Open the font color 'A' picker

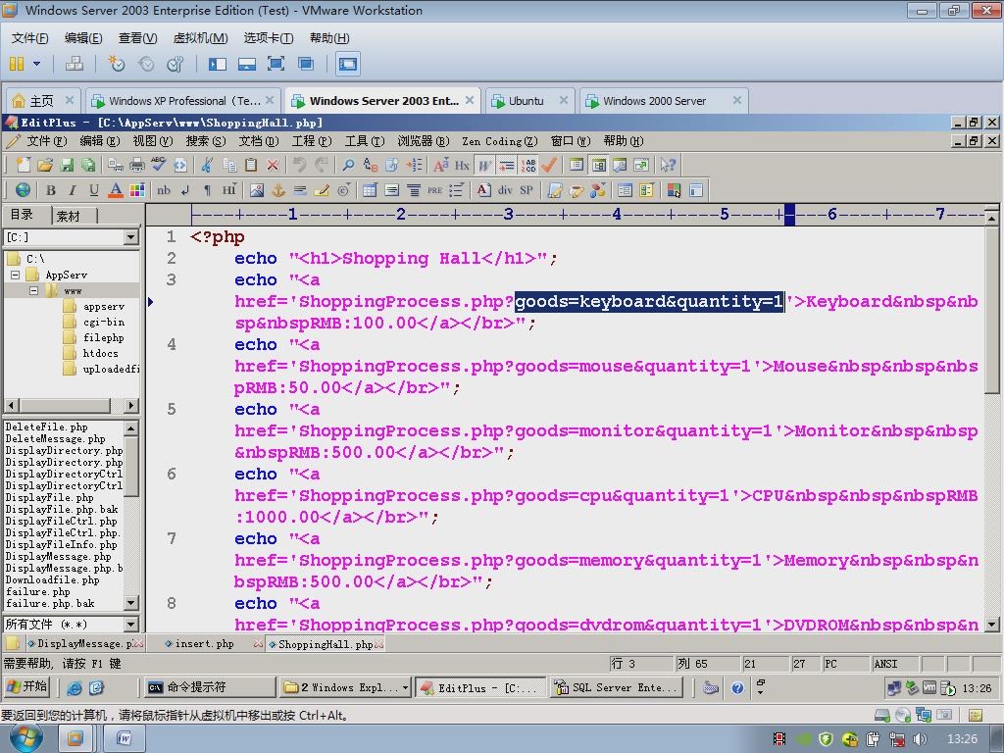click(x=116, y=190)
